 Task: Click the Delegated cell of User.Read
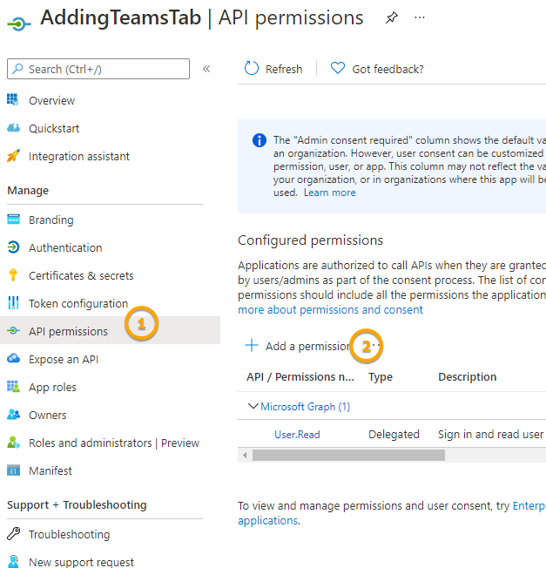(394, 435)
